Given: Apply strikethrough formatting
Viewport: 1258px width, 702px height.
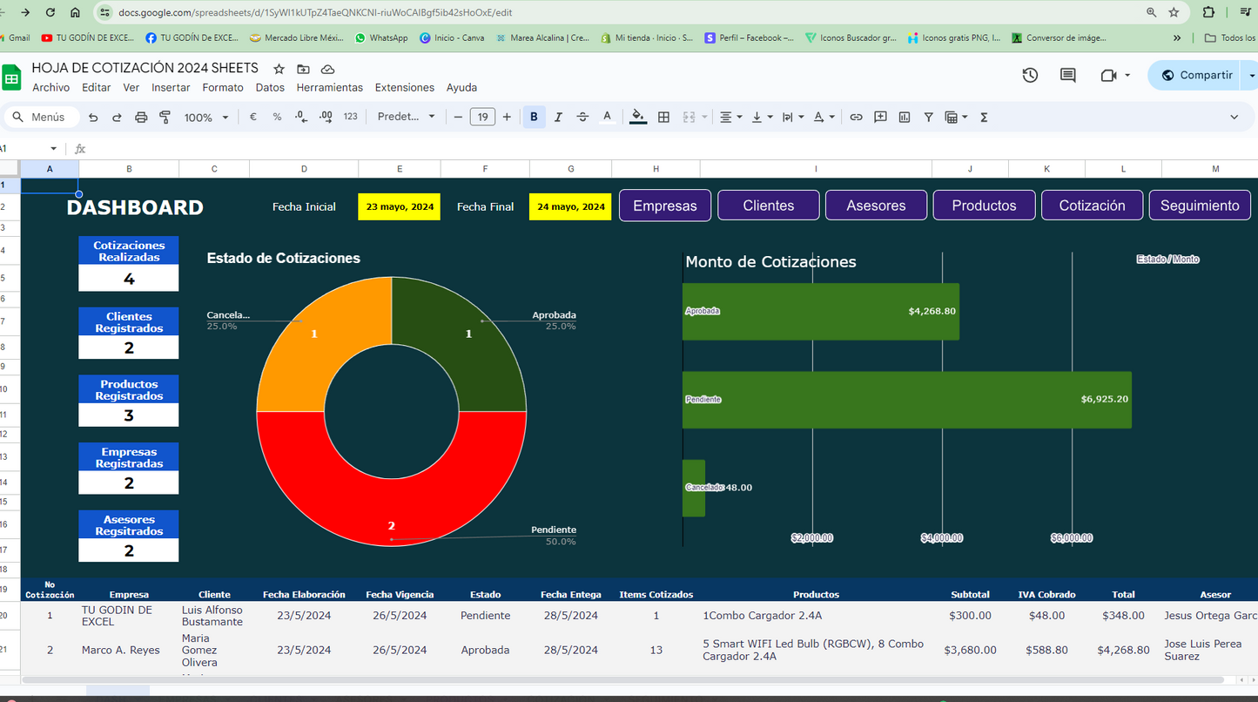Looking at the screenshot, I should click(582, 117).
